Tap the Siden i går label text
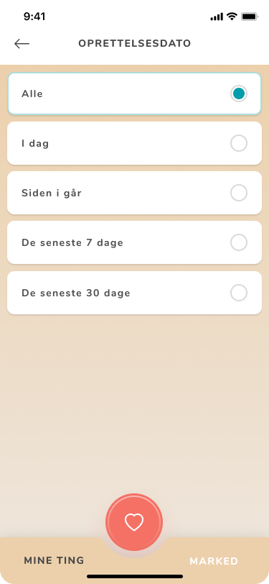Screen dimensions: 269x584 coord(51,193)
